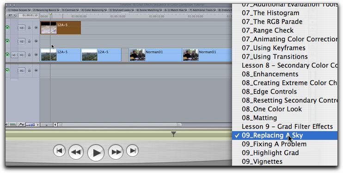Screen dimensions: 343x173
Task: Click the movie scrubber playhead marker
Action: coord(173,134)
